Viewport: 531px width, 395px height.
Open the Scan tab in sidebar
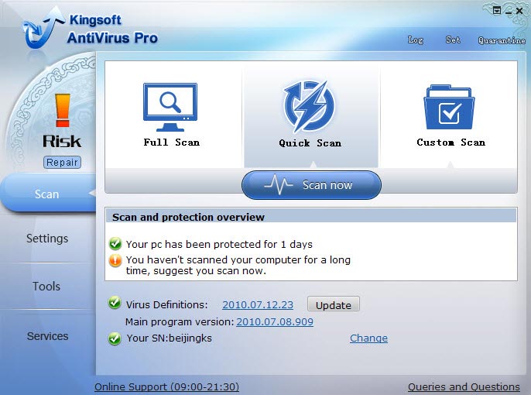click(x=47, y=194)
